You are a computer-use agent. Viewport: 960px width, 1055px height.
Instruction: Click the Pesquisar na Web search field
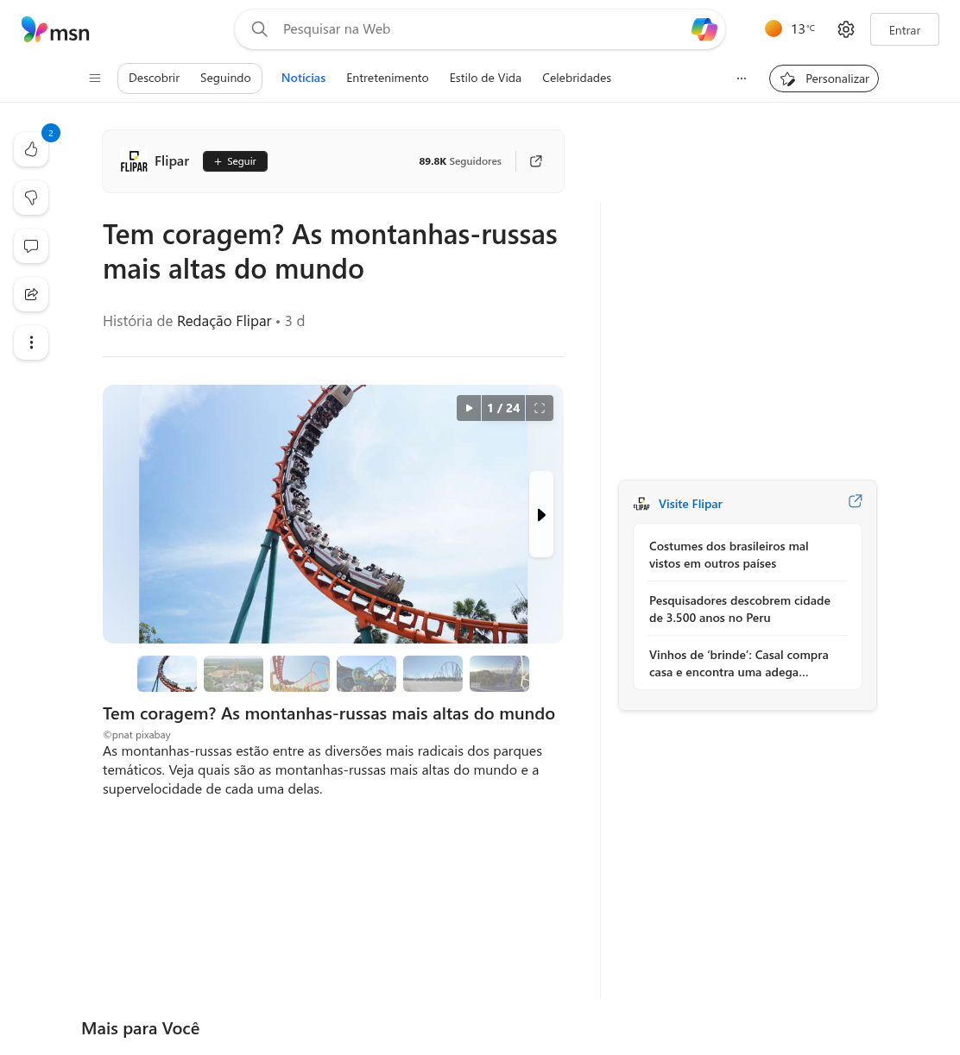tap(479, 29)
